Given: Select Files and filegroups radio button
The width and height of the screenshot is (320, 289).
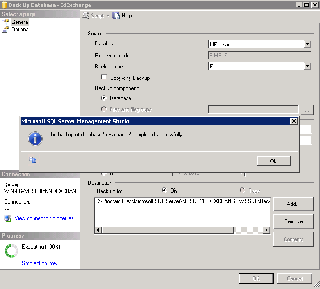Looking at the screenshot, I should point(104,109).
